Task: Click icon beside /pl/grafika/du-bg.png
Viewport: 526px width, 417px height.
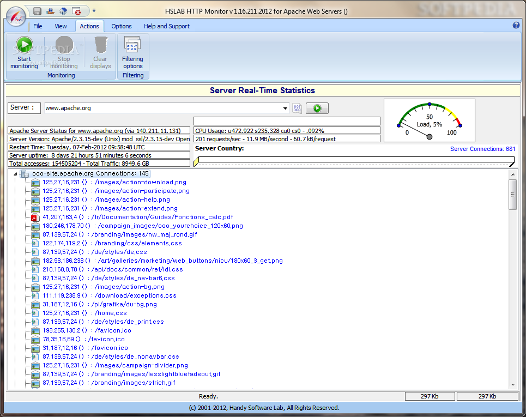Action: (35, 305)
